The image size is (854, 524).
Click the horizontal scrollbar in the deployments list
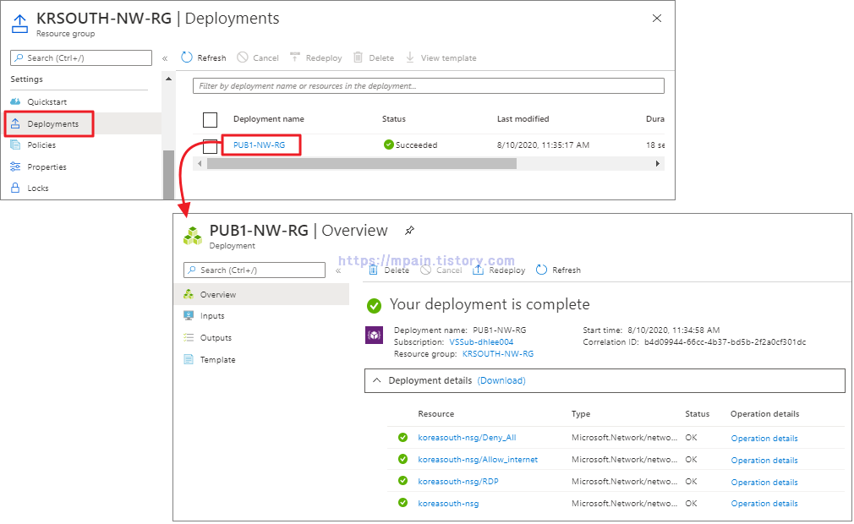point(362,163)
